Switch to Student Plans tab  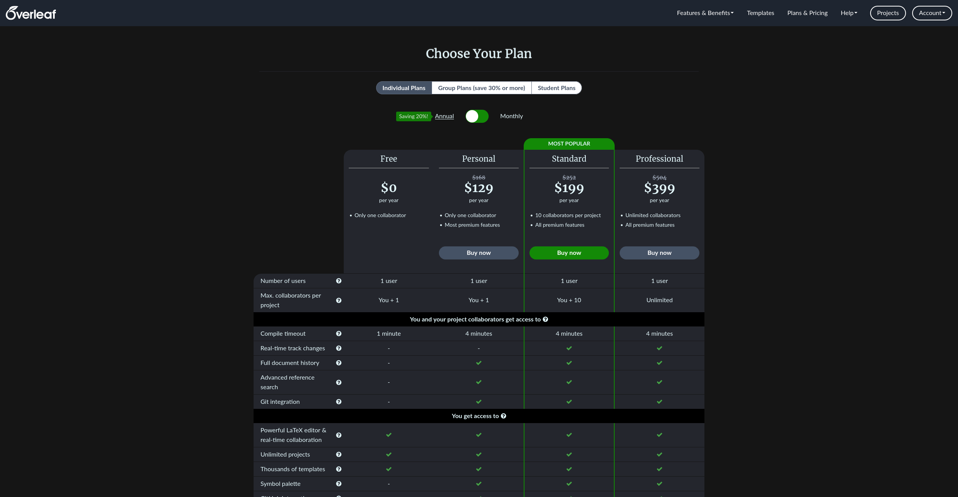pos(556,88)
